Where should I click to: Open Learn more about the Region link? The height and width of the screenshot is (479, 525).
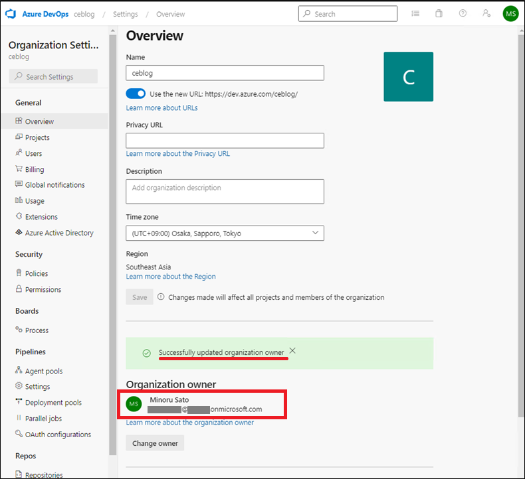171,277
